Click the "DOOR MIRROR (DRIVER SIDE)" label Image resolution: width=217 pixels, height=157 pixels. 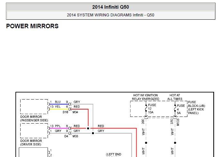(31, 143)
